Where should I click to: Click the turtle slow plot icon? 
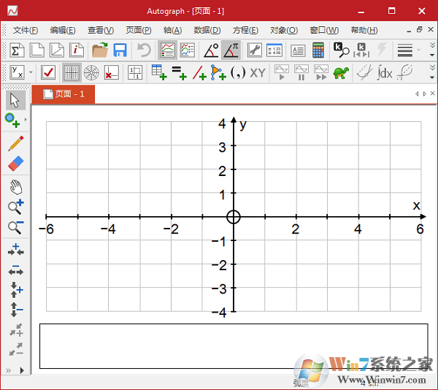340,72
